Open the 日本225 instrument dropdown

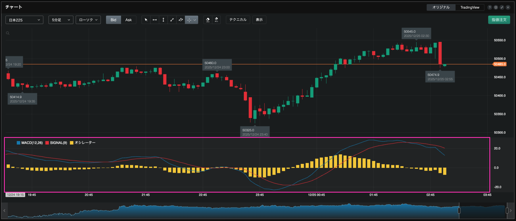(x=24, y=20)
